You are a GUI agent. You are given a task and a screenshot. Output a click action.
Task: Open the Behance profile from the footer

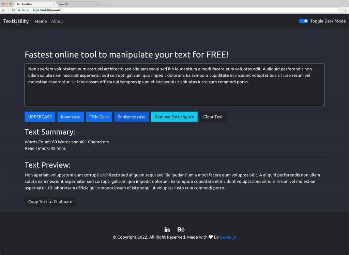181,229
